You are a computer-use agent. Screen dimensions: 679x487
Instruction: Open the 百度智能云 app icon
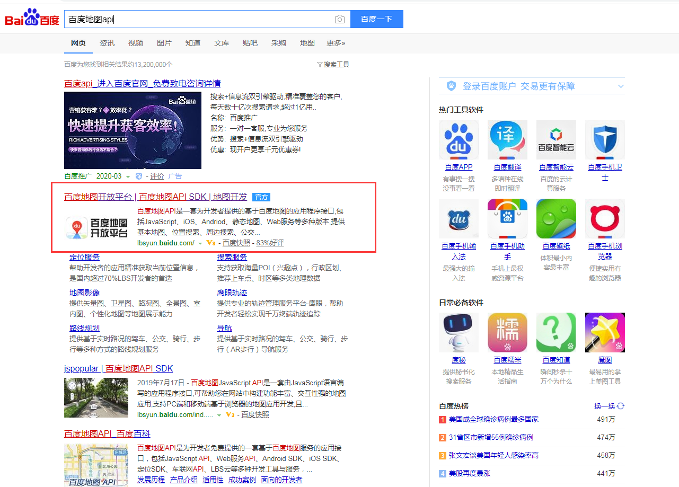tap(556, 140)
